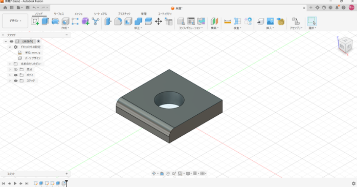Click the Interference inspect icon
Image resolution: width=357 pixels, height=187 pixels.
237,22
